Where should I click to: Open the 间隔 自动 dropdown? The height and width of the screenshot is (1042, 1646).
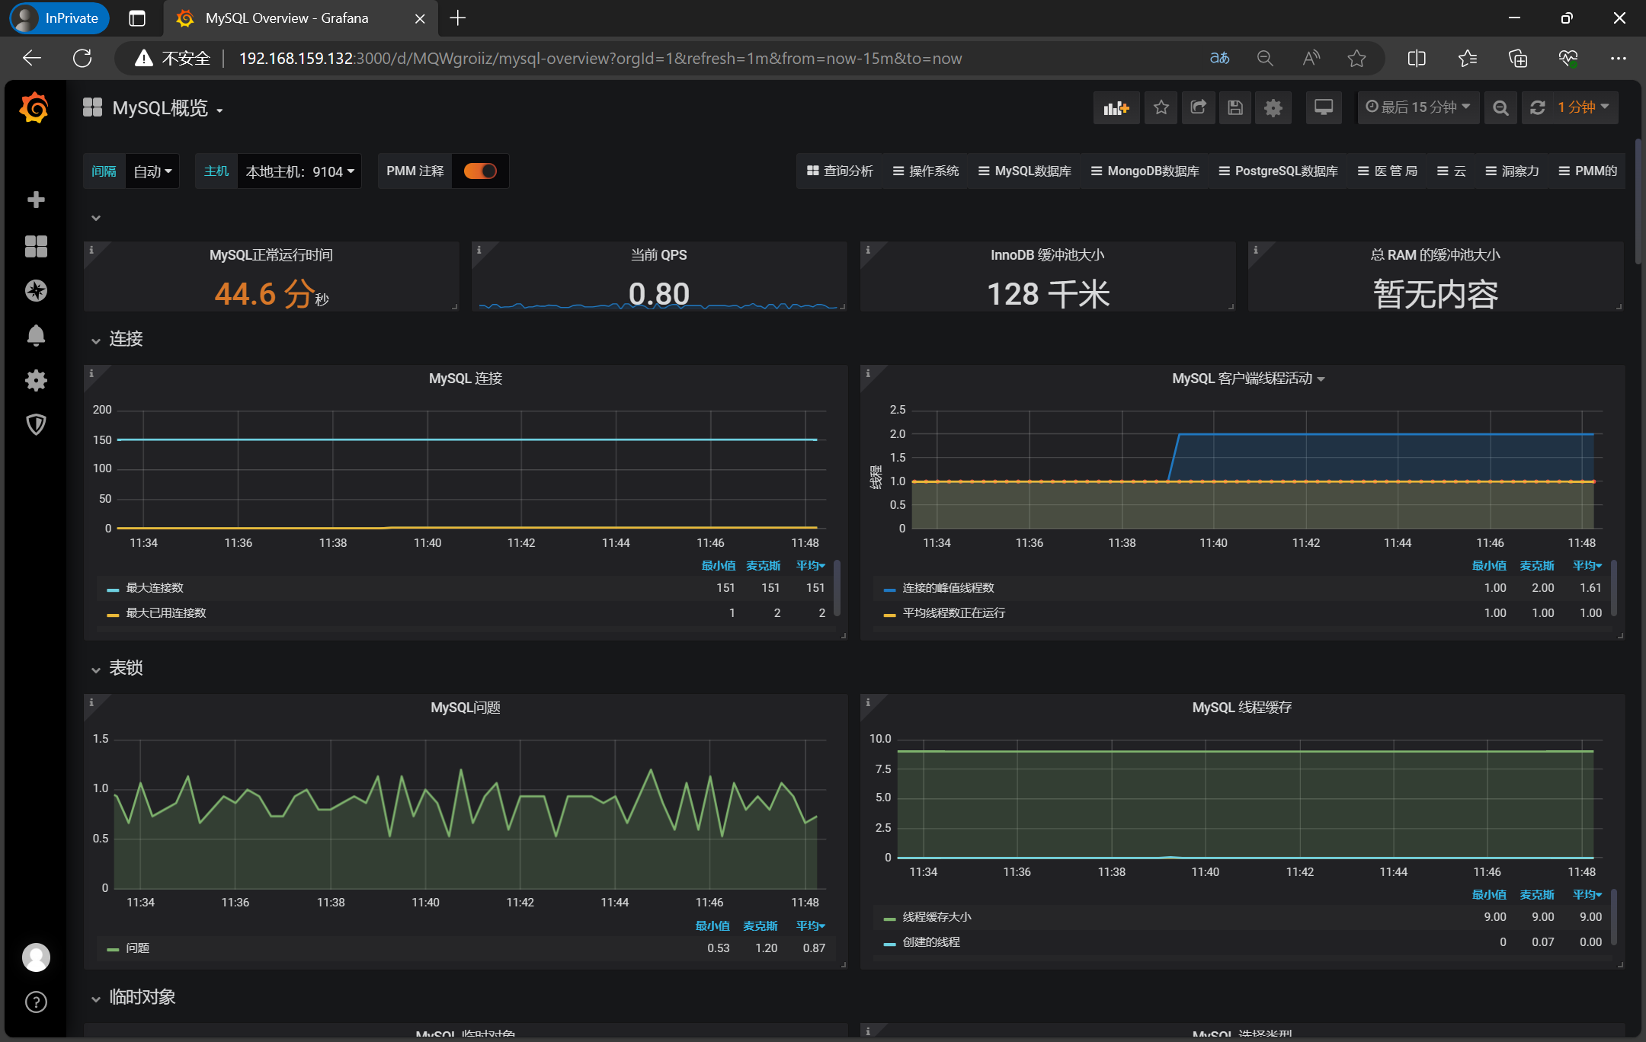[x=152, y=171]
